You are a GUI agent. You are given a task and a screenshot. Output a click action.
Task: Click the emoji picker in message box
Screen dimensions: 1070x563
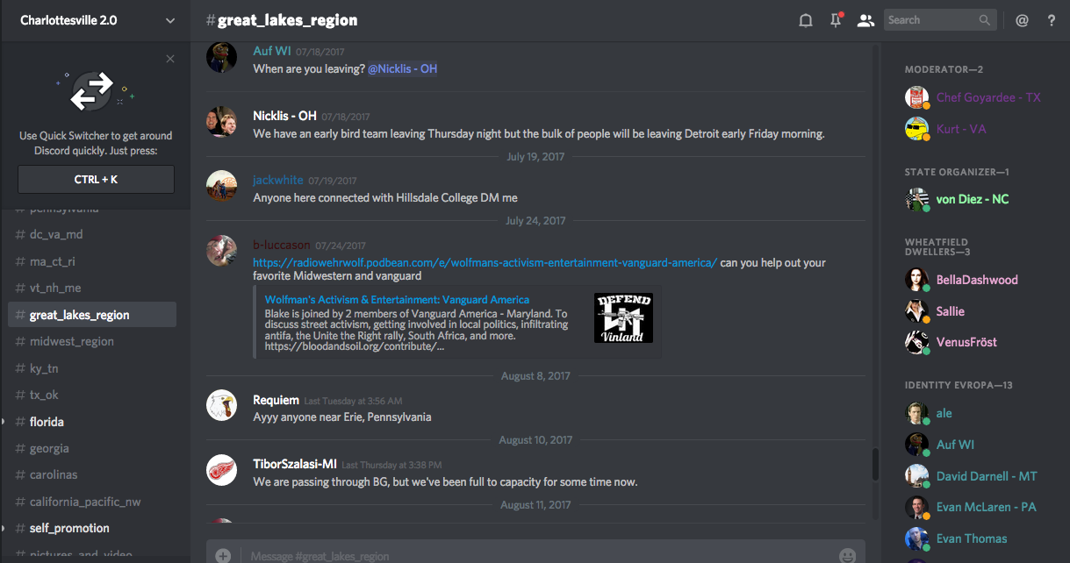pyautogui.click(x=847, y=555)
